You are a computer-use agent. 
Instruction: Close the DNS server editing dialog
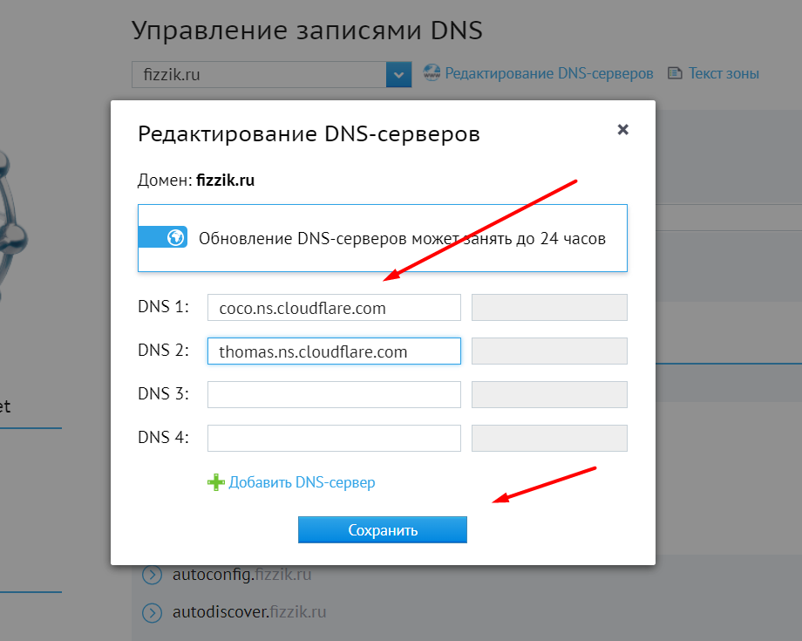tap(622, 129)
